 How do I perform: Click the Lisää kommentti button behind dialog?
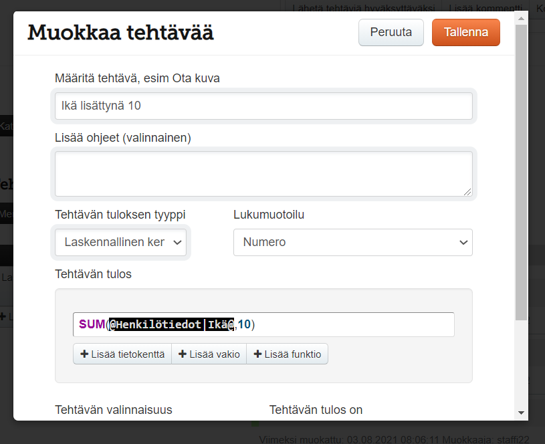pos(485,7)
